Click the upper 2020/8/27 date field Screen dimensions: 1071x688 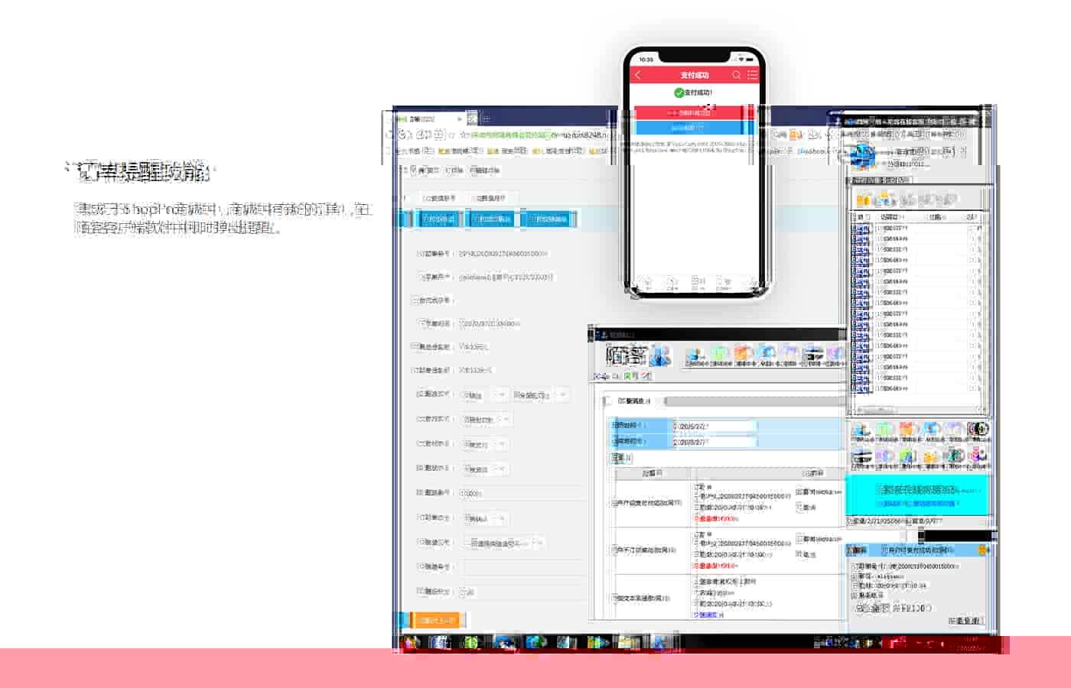(x=714, y=426)
